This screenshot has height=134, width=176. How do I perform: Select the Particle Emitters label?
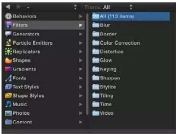pos(33,43)
